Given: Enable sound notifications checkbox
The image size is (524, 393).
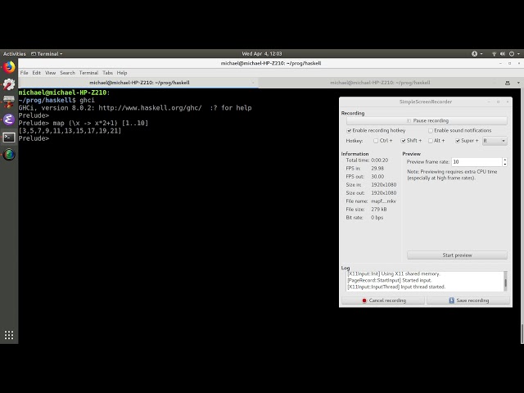Looking at the screenshot, I should pos(431,130).
